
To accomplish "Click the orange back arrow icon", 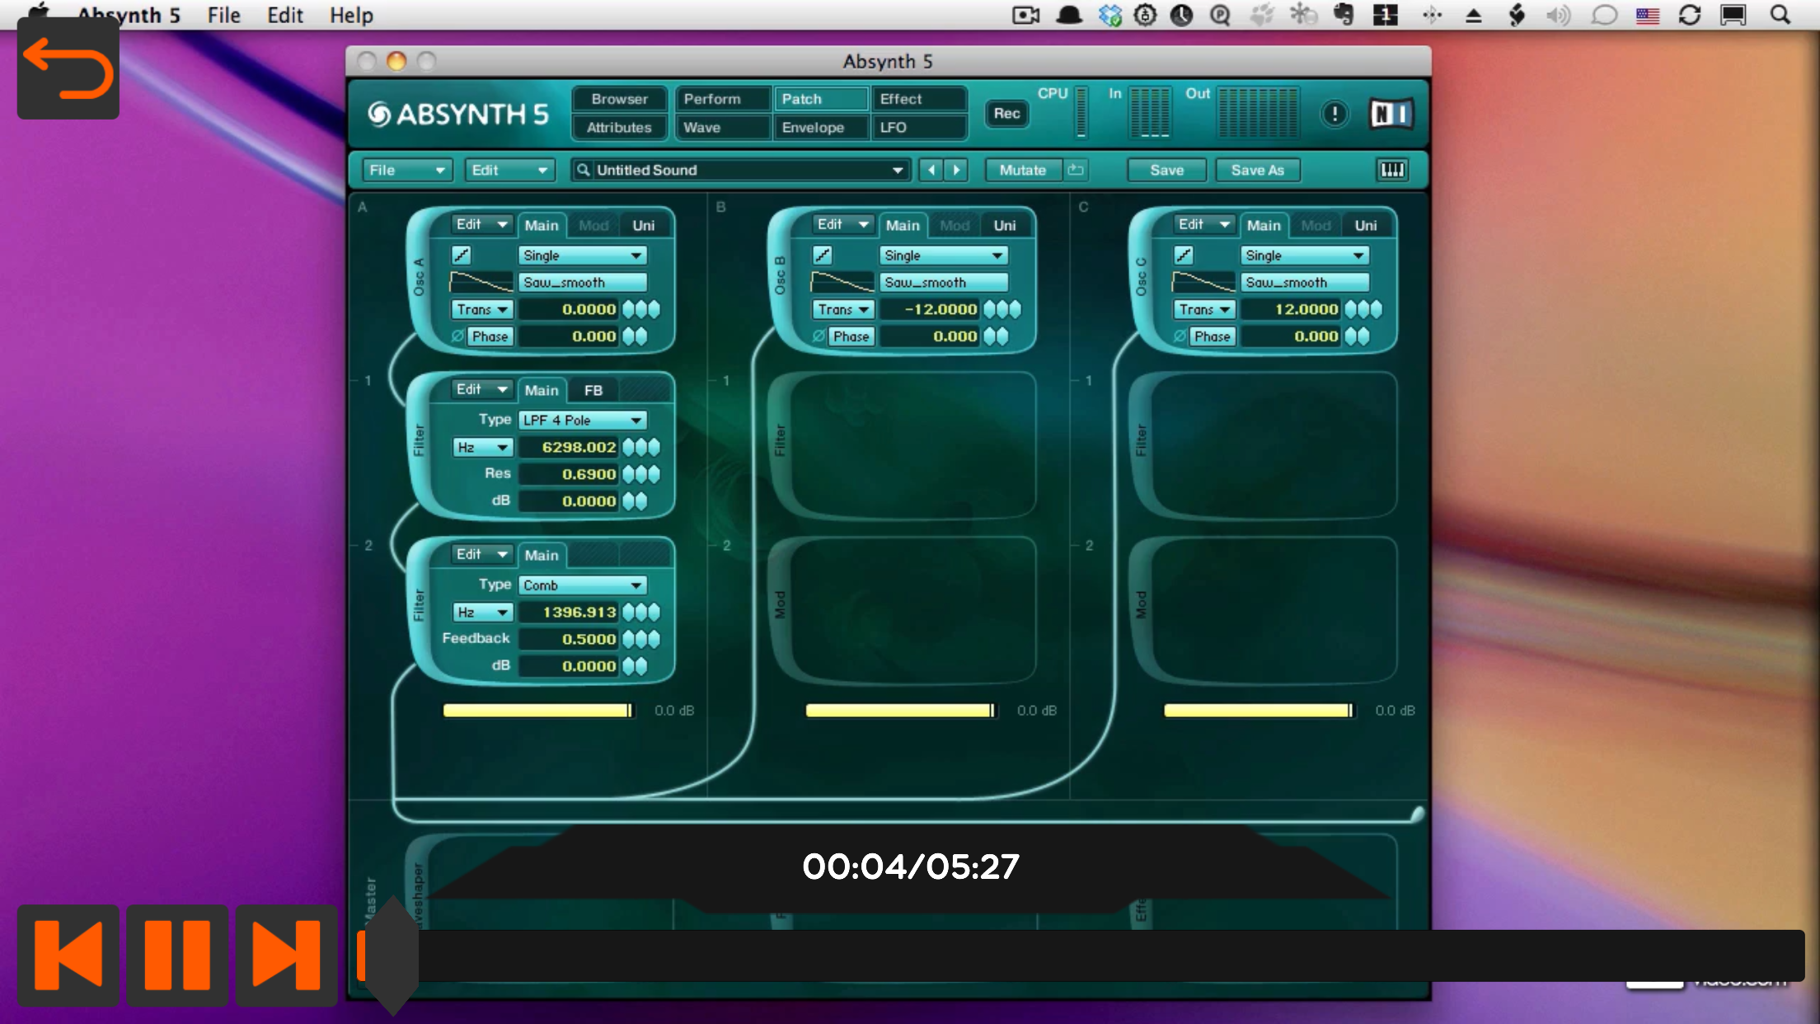I will coord(68,70).
